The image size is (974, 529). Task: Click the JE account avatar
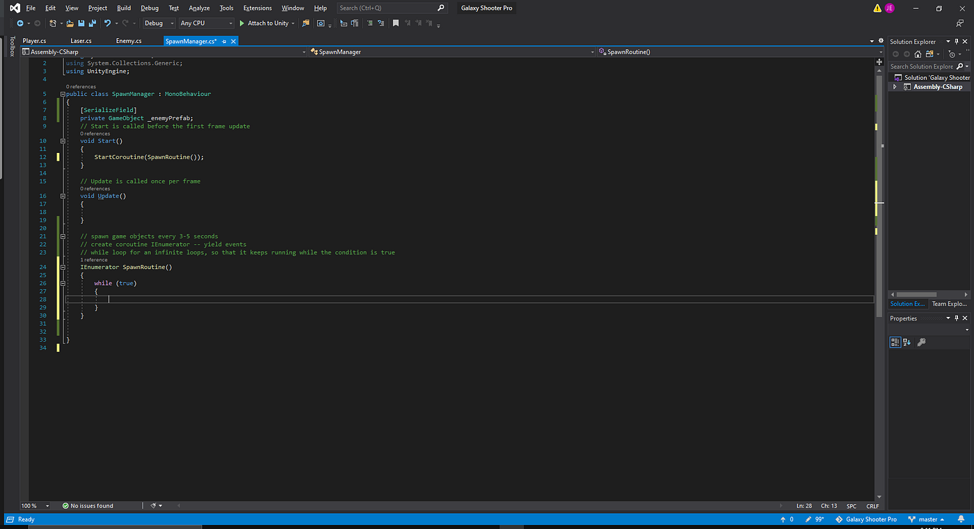889,8
